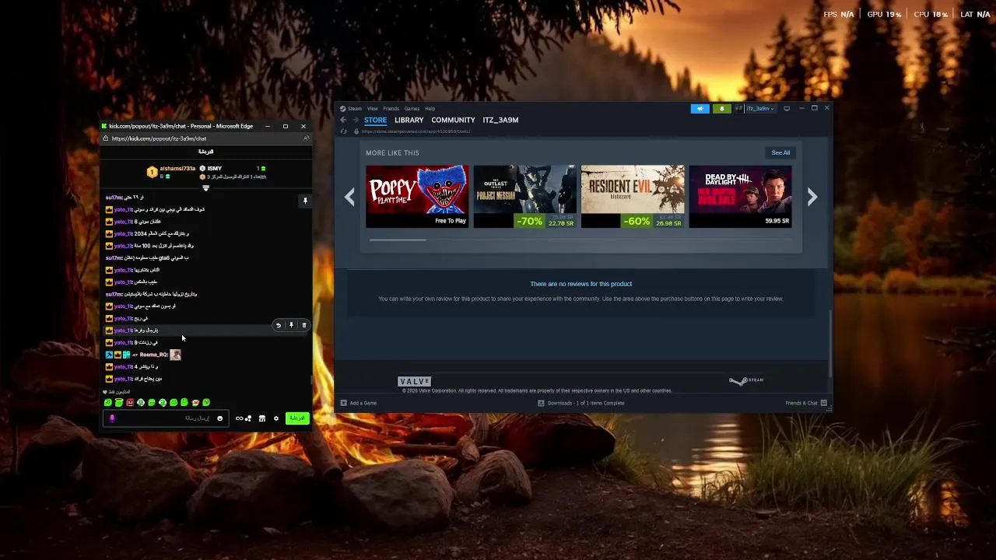Open the Help menu in Steam

pos(430,108)
